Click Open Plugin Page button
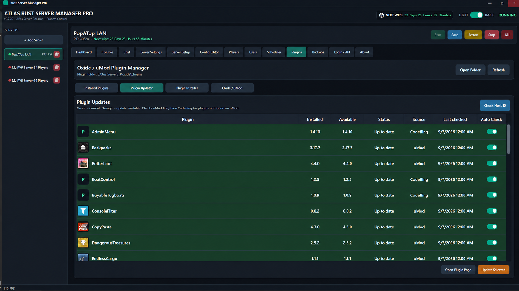This screenshot has width=519, height=291. [x=458, y=270]
